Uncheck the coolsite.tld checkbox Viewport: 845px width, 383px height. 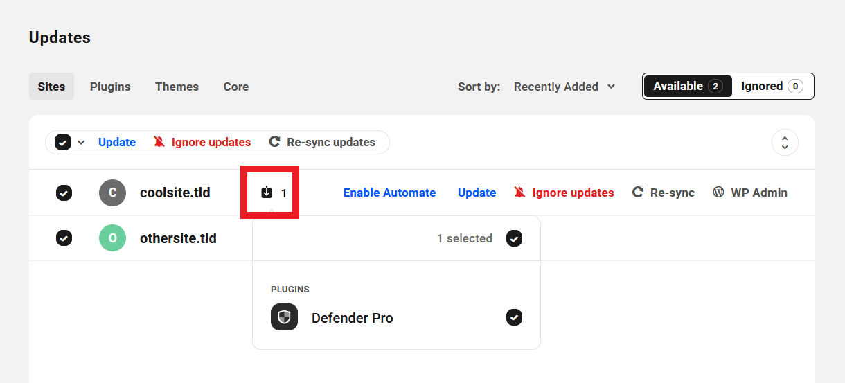click(64, 193)
